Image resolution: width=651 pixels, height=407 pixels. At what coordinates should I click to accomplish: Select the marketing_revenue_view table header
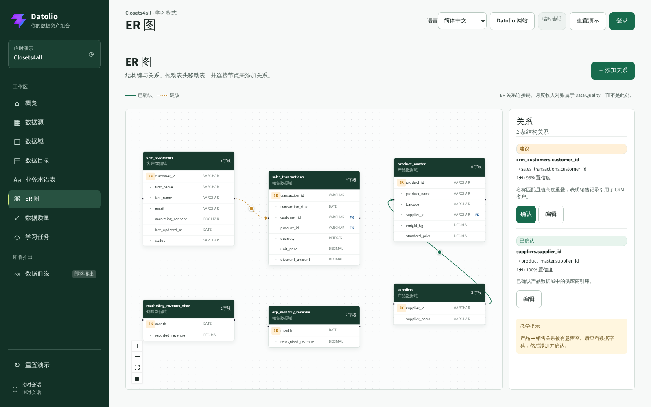click(189, 309)
